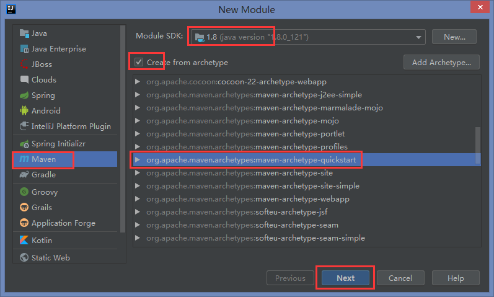This screenshot has height=297, width=494.
Task: Expand softeu-archetype-jsf node
Action: point(138,212)
